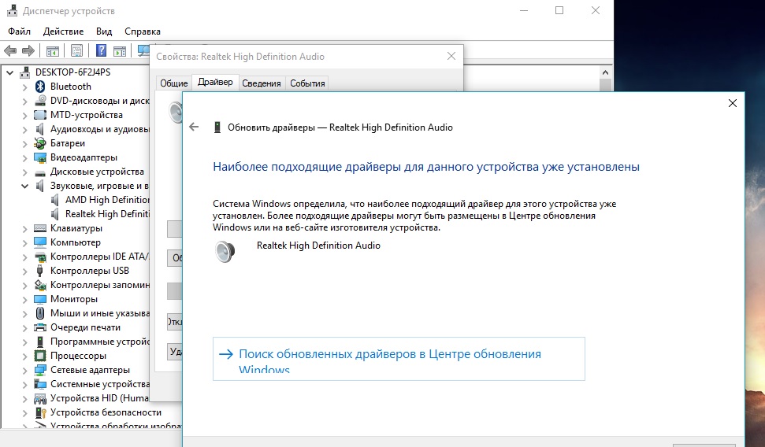The image size is (765, 447).
Task: Click the DESKTOP-6F2J4PS computer icon
Action: tap(25, 72)
